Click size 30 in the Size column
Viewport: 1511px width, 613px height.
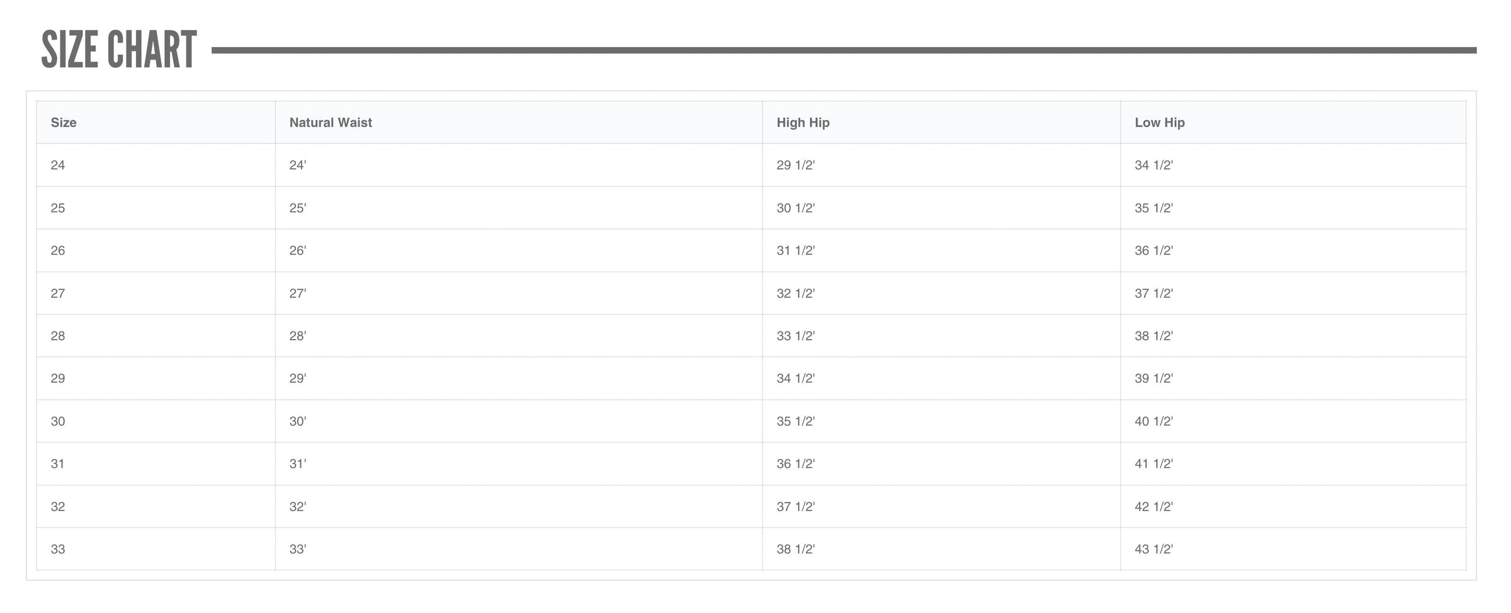coord(58,421)
